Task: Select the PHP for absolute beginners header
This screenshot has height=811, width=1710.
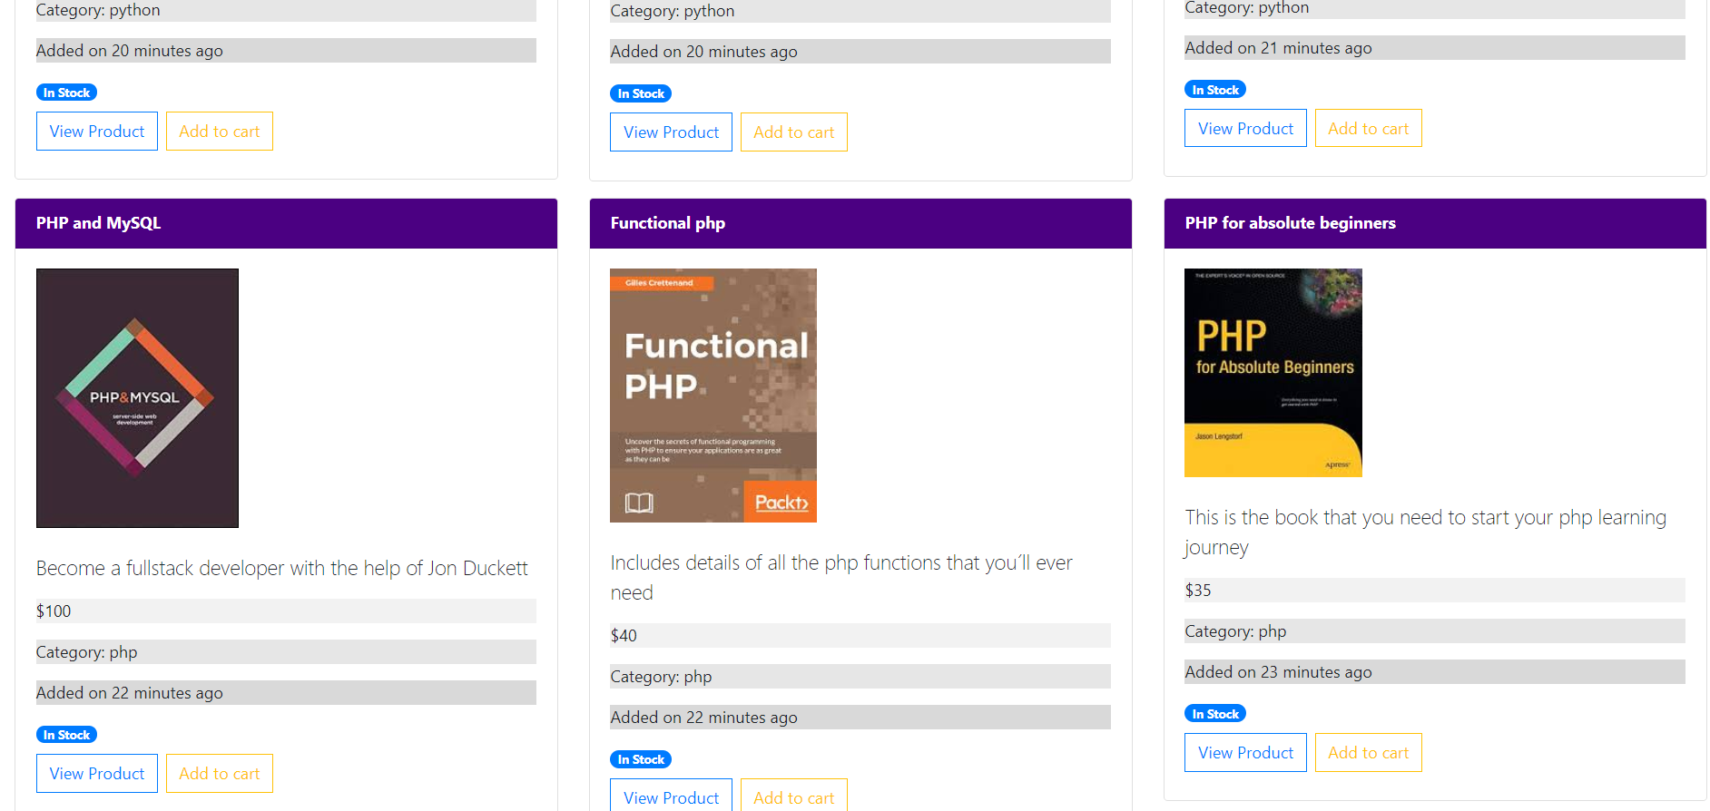Action: [x=1290, y=222]
